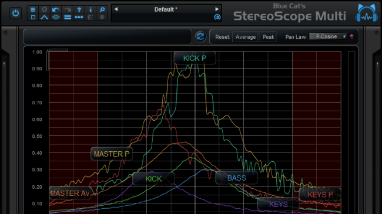This screenshot has width=382, height=214.
Task: Load the next preset with right arrow
Action: [x=217, y=9]
